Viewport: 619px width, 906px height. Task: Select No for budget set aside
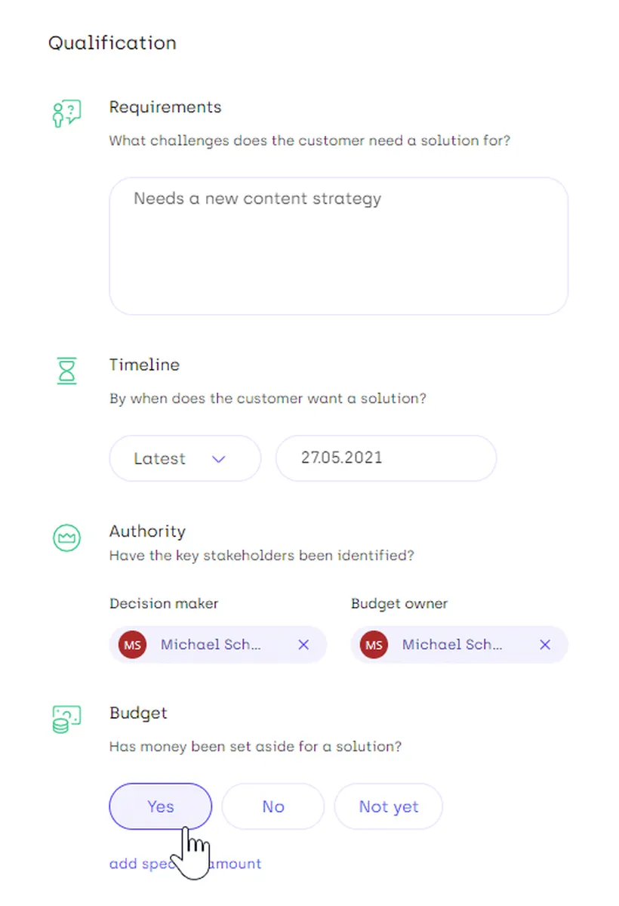(273, 806)
